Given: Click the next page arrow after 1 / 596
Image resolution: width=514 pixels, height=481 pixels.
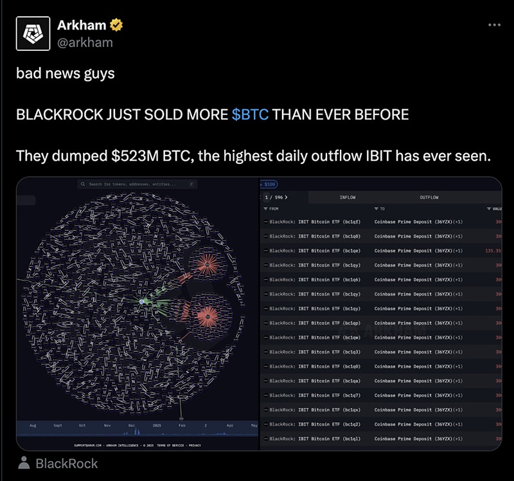Looking at the screenshot, I should point(286,197).
